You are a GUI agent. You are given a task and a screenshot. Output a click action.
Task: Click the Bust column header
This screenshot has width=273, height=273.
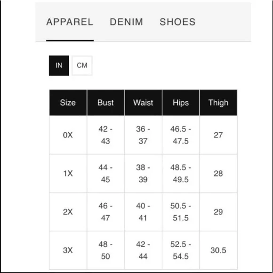pos(105,103)
